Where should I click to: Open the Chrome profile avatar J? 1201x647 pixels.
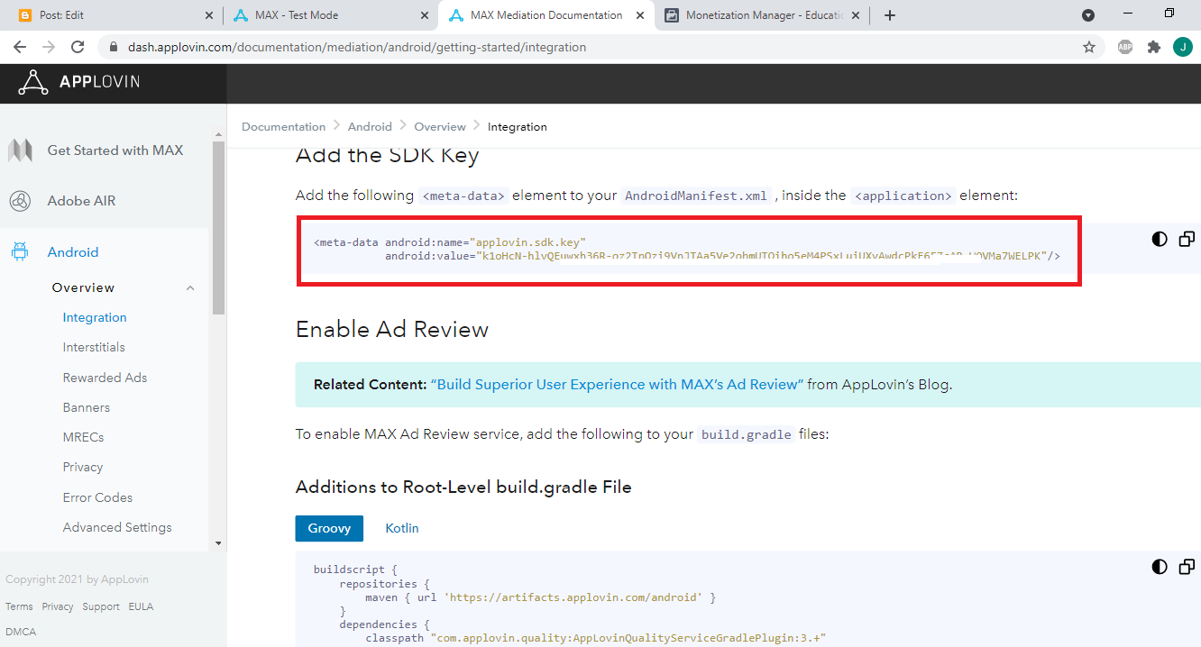(x=1182, y=47)
